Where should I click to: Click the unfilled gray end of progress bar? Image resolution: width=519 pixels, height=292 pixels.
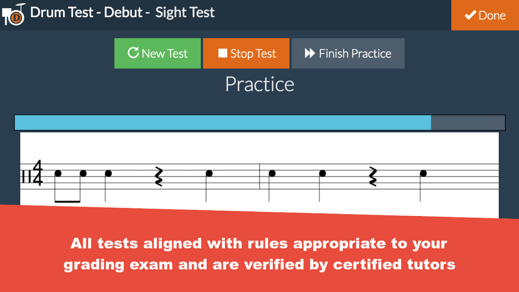pos(468,123)
